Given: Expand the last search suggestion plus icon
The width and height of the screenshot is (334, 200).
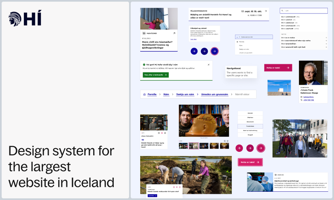Looking at the screenshot, I should 326,47.
